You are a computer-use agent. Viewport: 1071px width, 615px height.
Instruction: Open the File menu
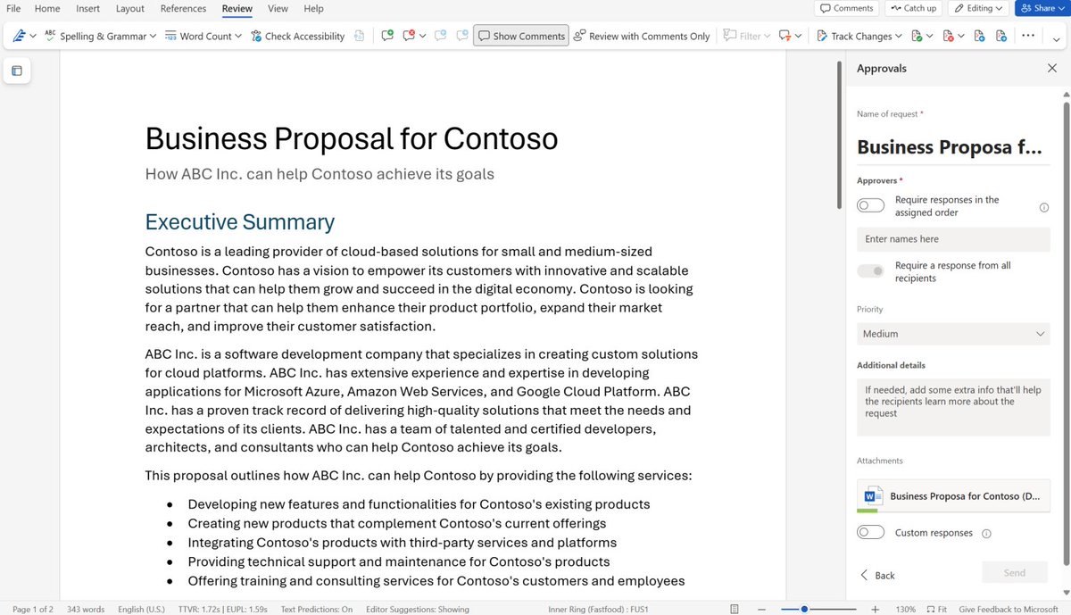pos(13,8)
